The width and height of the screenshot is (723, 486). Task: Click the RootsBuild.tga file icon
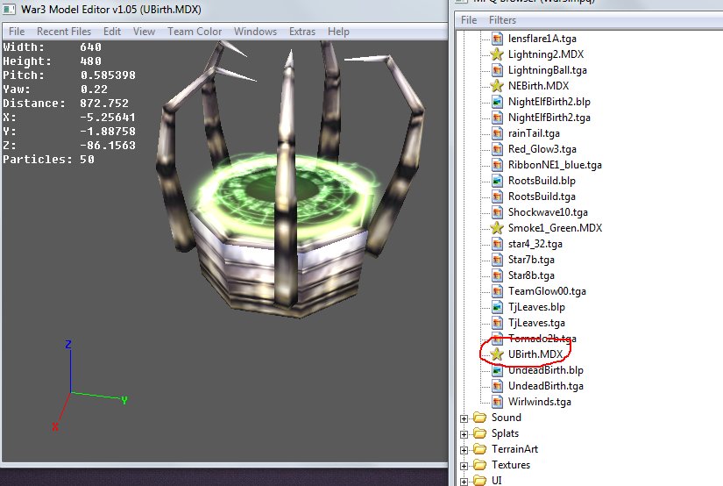pos(497,197)
